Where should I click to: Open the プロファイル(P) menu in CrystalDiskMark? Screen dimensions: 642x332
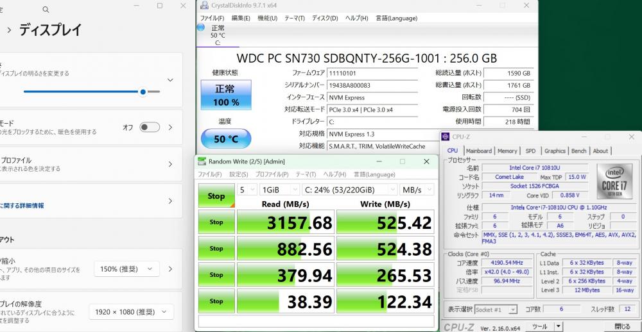272,174
